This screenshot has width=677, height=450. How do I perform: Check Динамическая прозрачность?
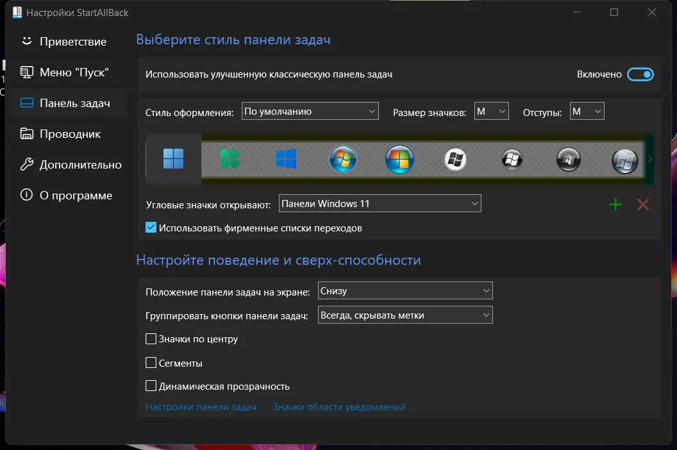[x=151, y=386]
